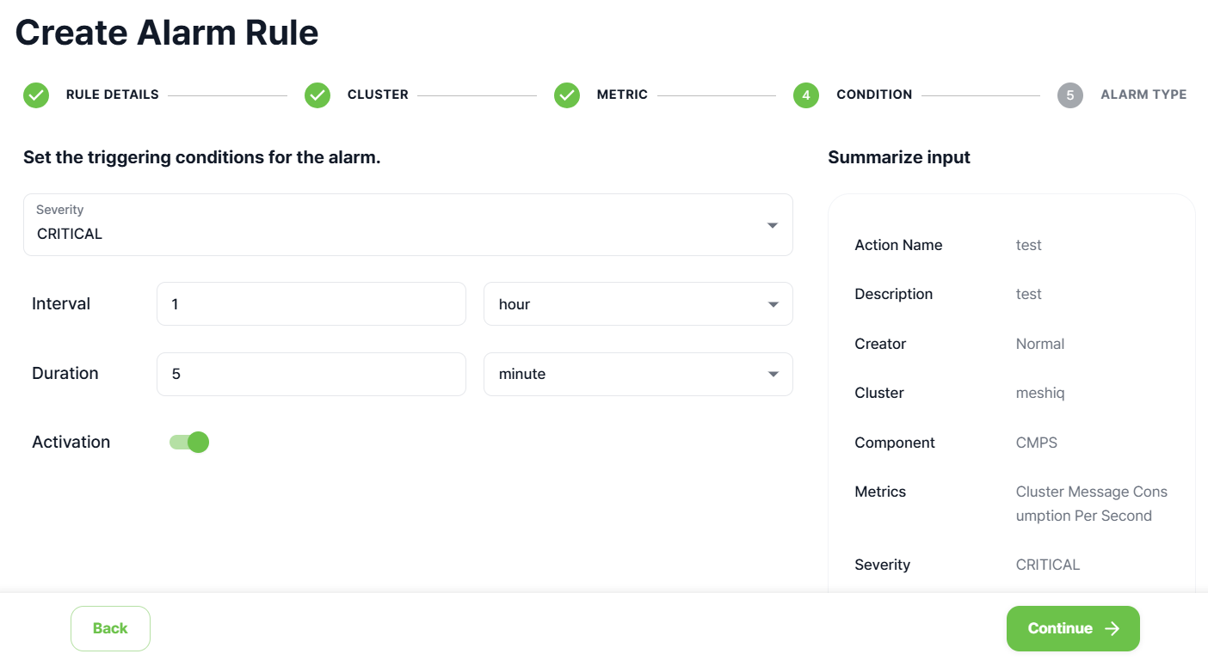Click the Metric step checkmark icon
The height and width of the screenshot is (660, 1208).
[x=567, y=95]
